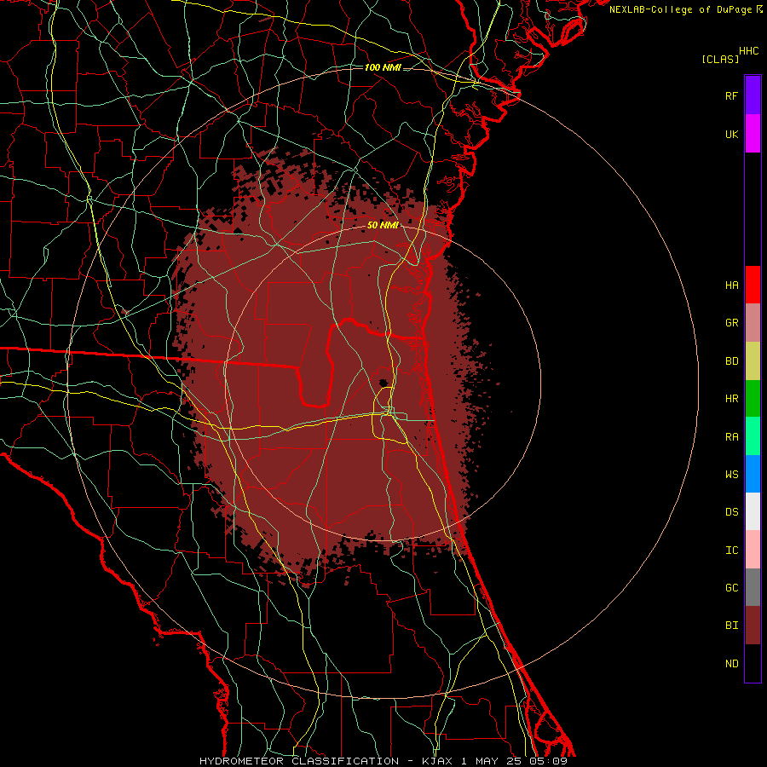
Task: Click the HA legend label
Action: (x=731, y=285)
